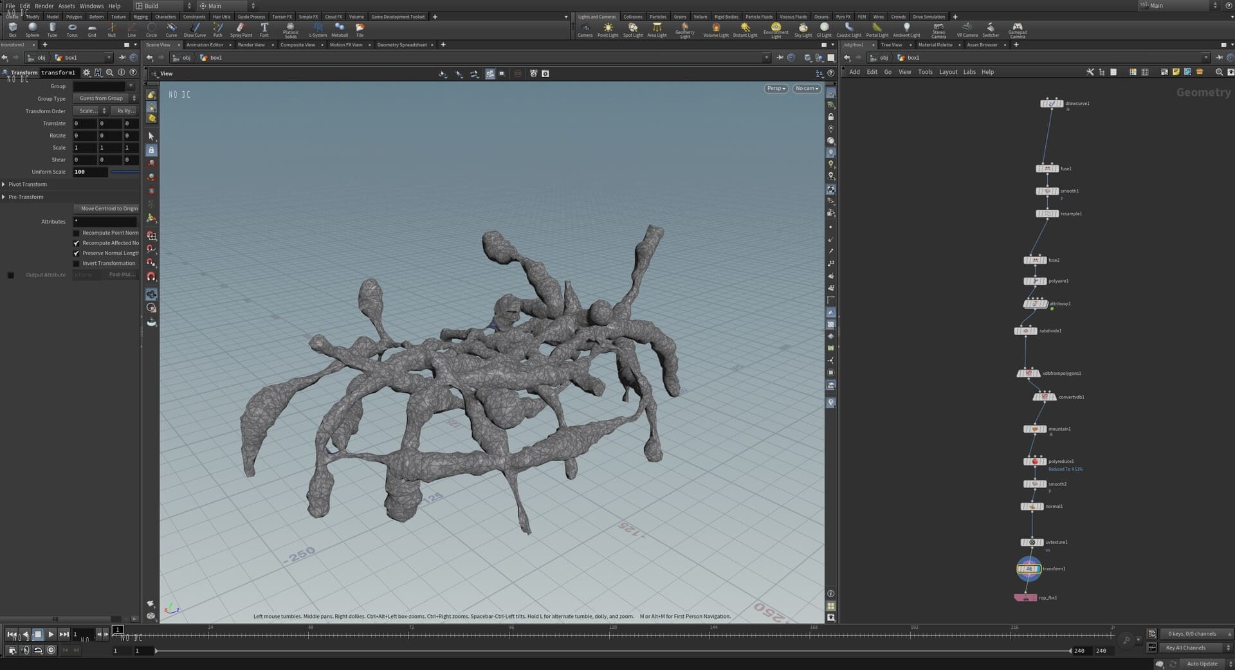The height and width of the screenshot is (670, 1235).
Task: Open the Render menu
Action: [x=44, y=6]
